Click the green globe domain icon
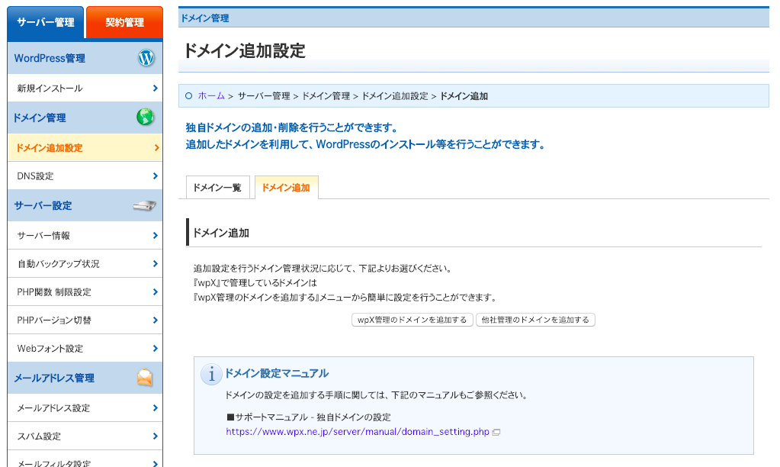Image resolution: width=780 pixels, height=467 pixels. point(146,117)
